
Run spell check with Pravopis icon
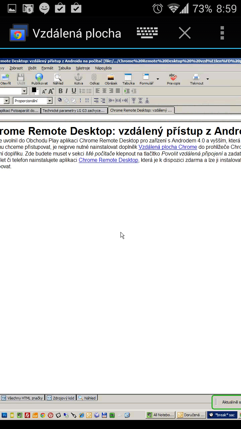point(173,79)
